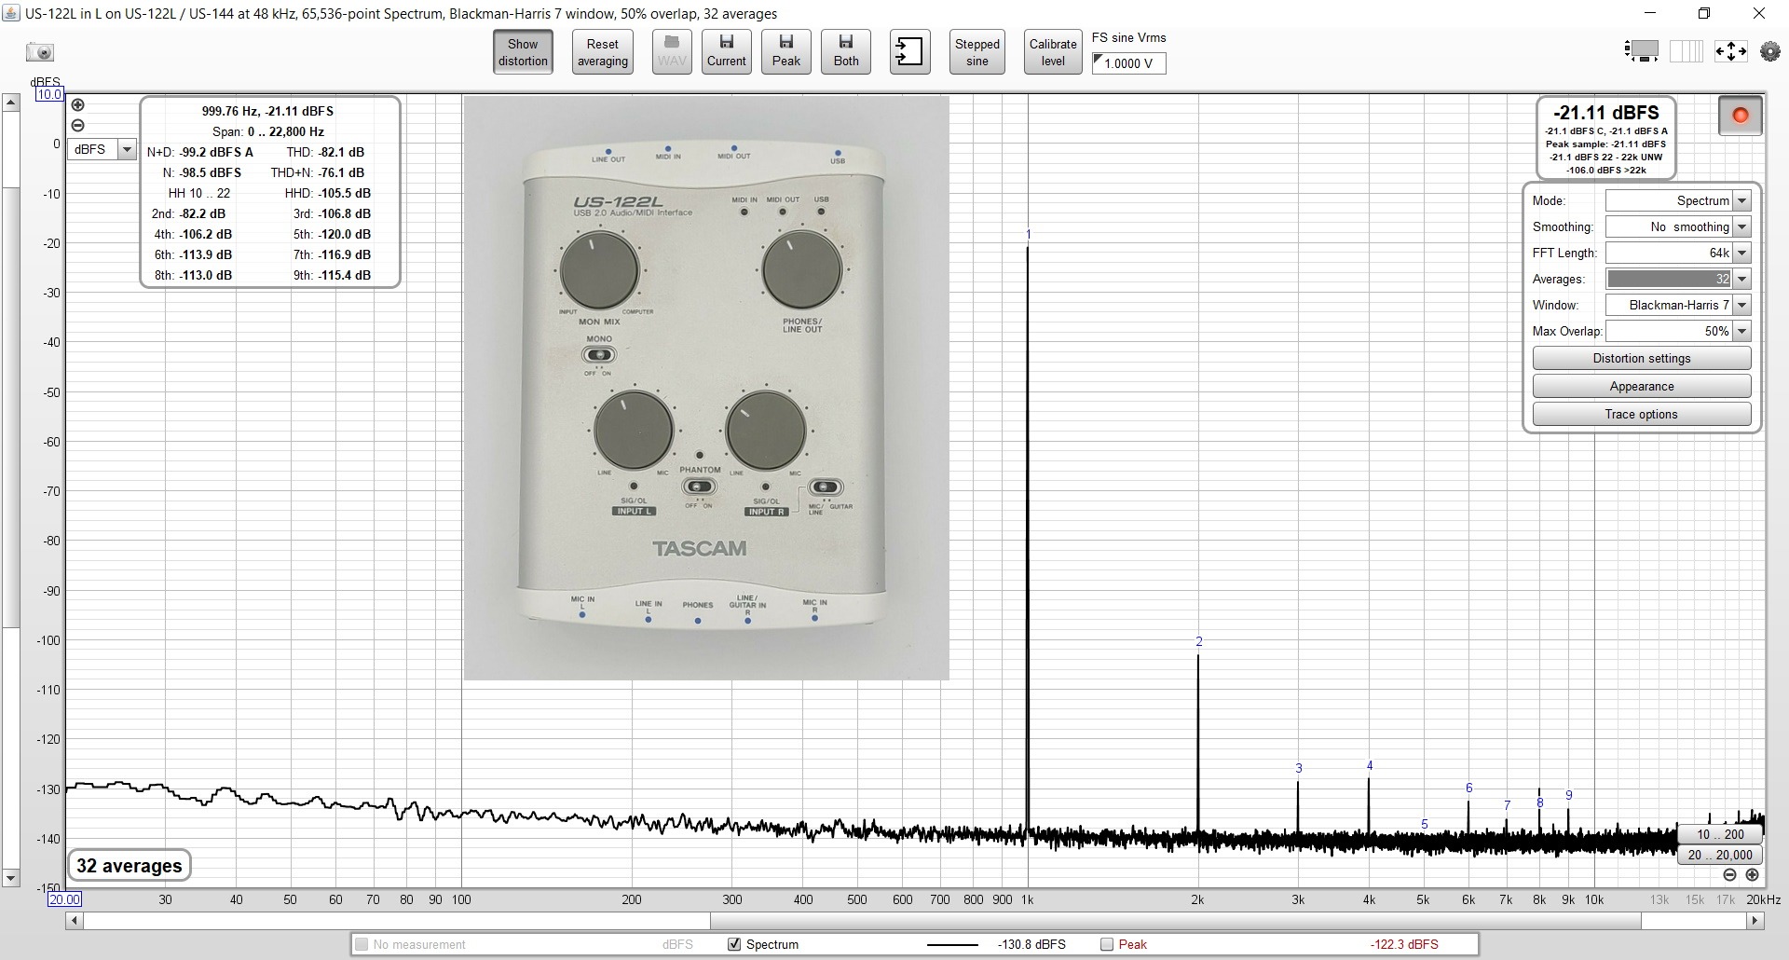
Task: Click the vertical scrollbar thumb
Action: coord(11,406)
